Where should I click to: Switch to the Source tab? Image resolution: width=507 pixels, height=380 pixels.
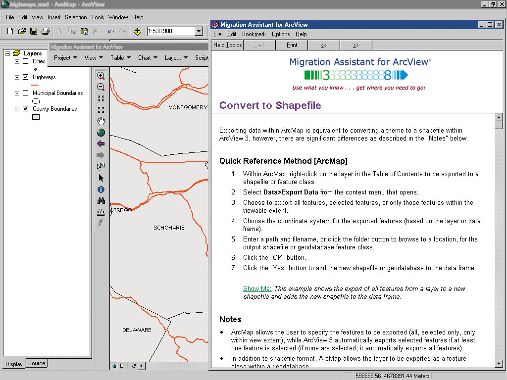(37, 363)
